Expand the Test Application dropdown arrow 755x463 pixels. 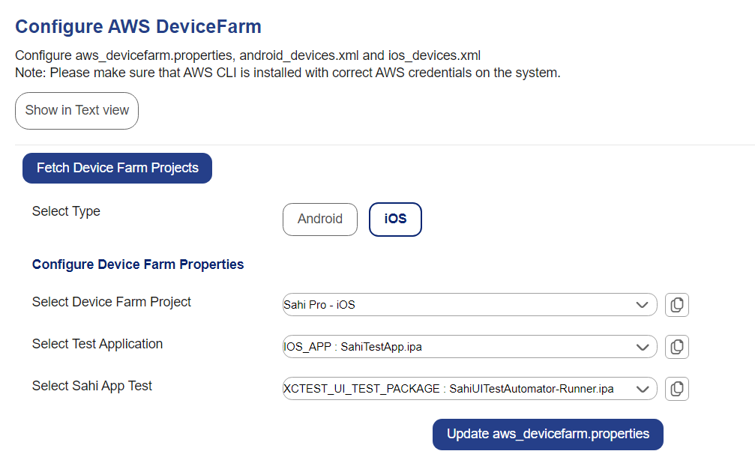[x=642, y=347]
